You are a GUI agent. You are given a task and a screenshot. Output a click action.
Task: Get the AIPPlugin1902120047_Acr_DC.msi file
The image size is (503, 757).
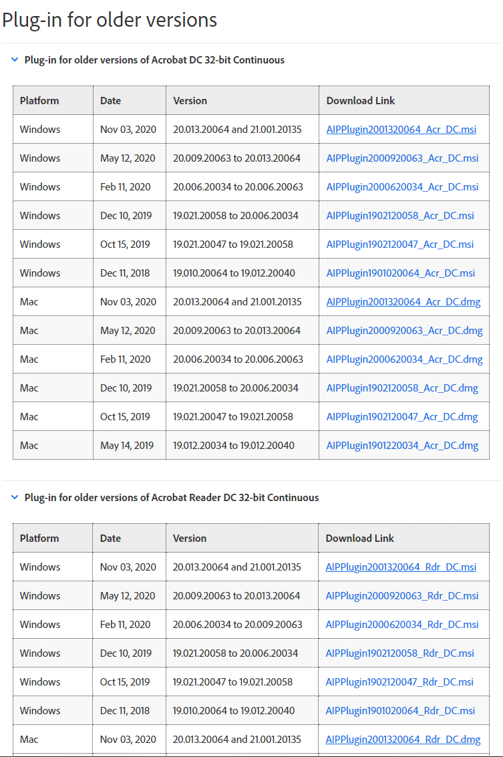(x=400, y=245)
